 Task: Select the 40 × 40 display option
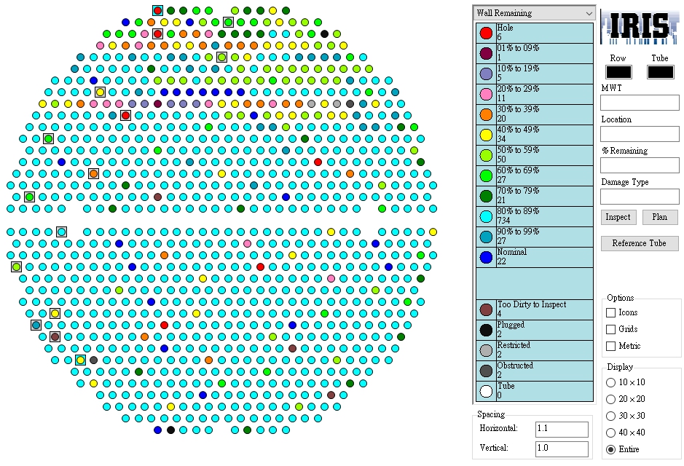point(610,433)
